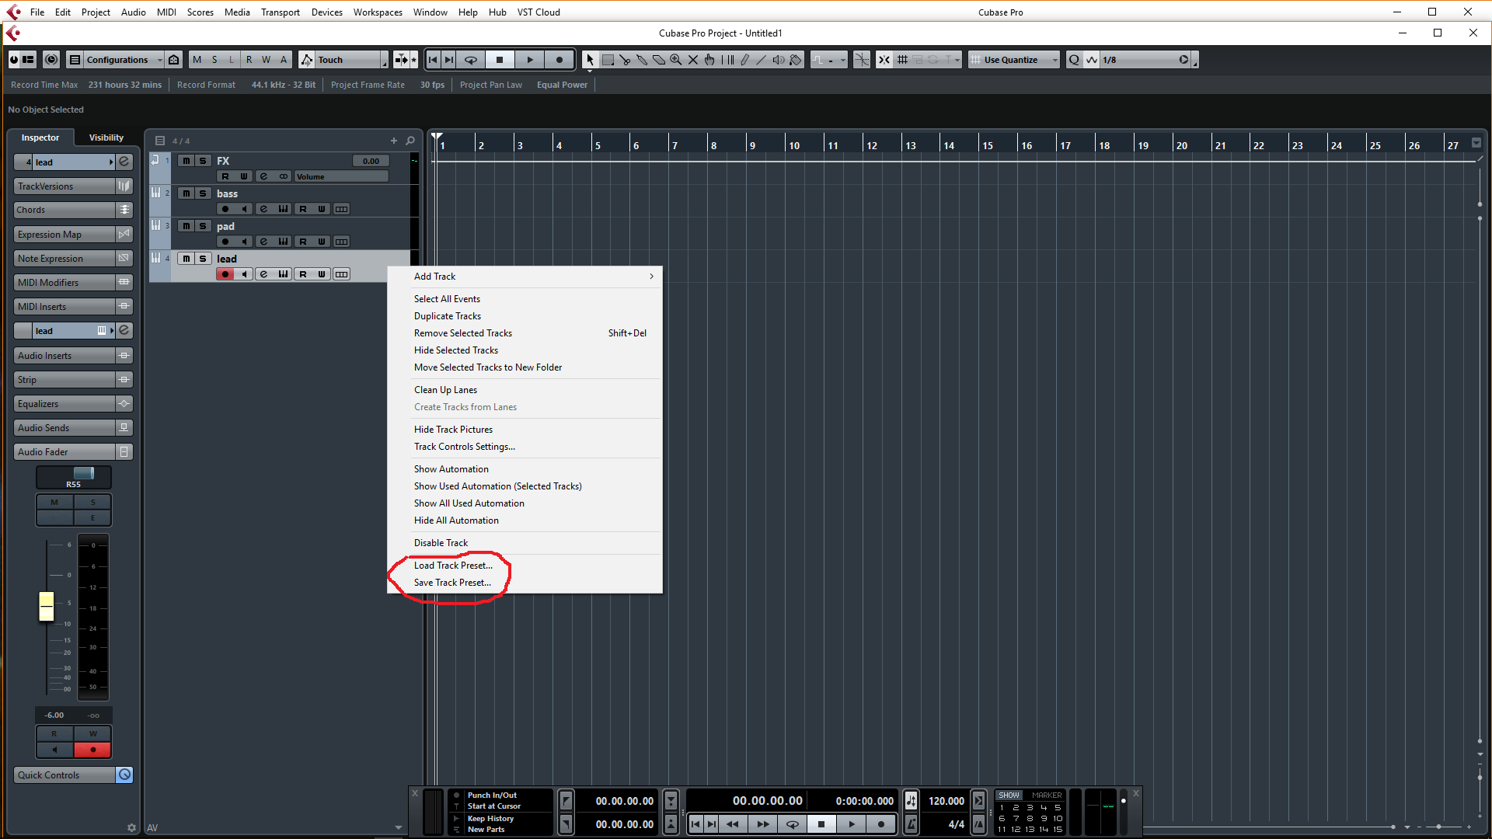Click the find tracks search icon
The height and width of the screenshot is (839, 1492).
410,141
